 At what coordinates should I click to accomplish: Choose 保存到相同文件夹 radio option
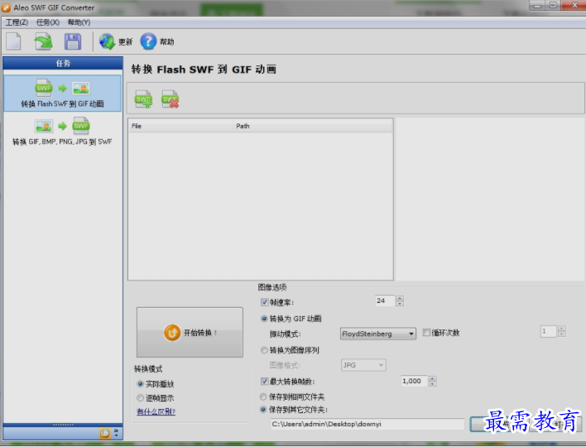click(x=263, y=397)
